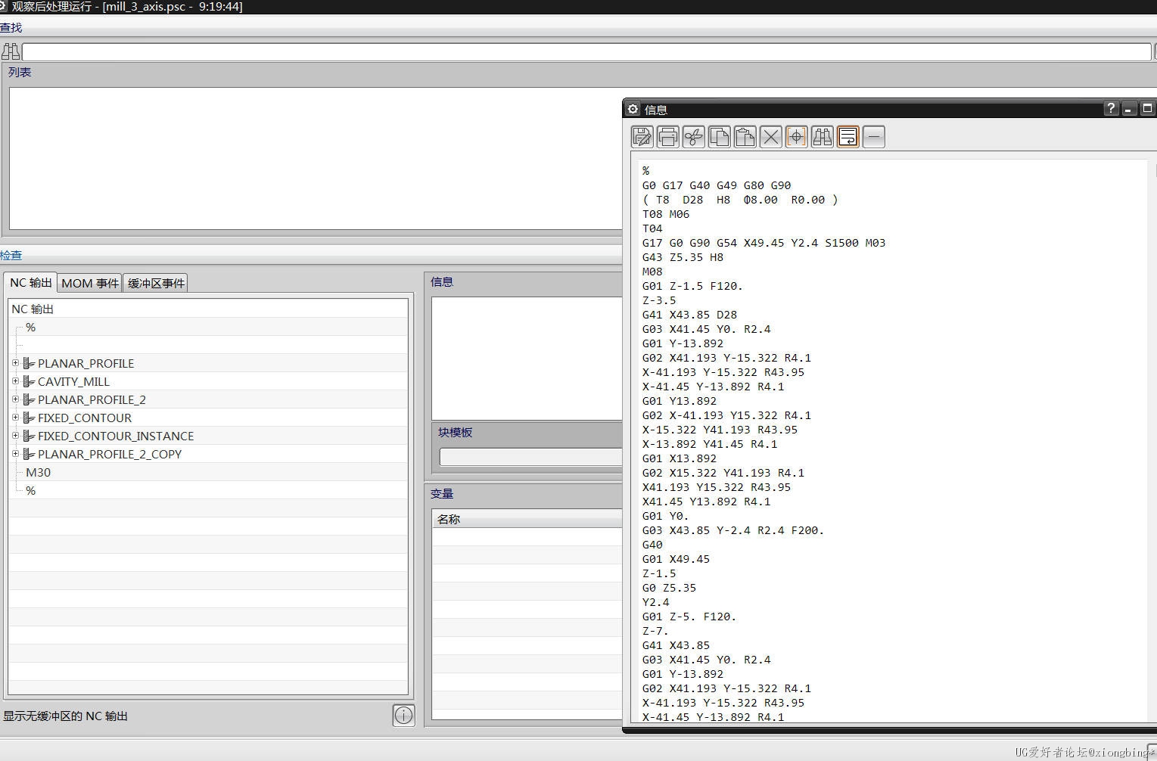Click the 查找 section header

pyautogui.click(x=11, y=28)
